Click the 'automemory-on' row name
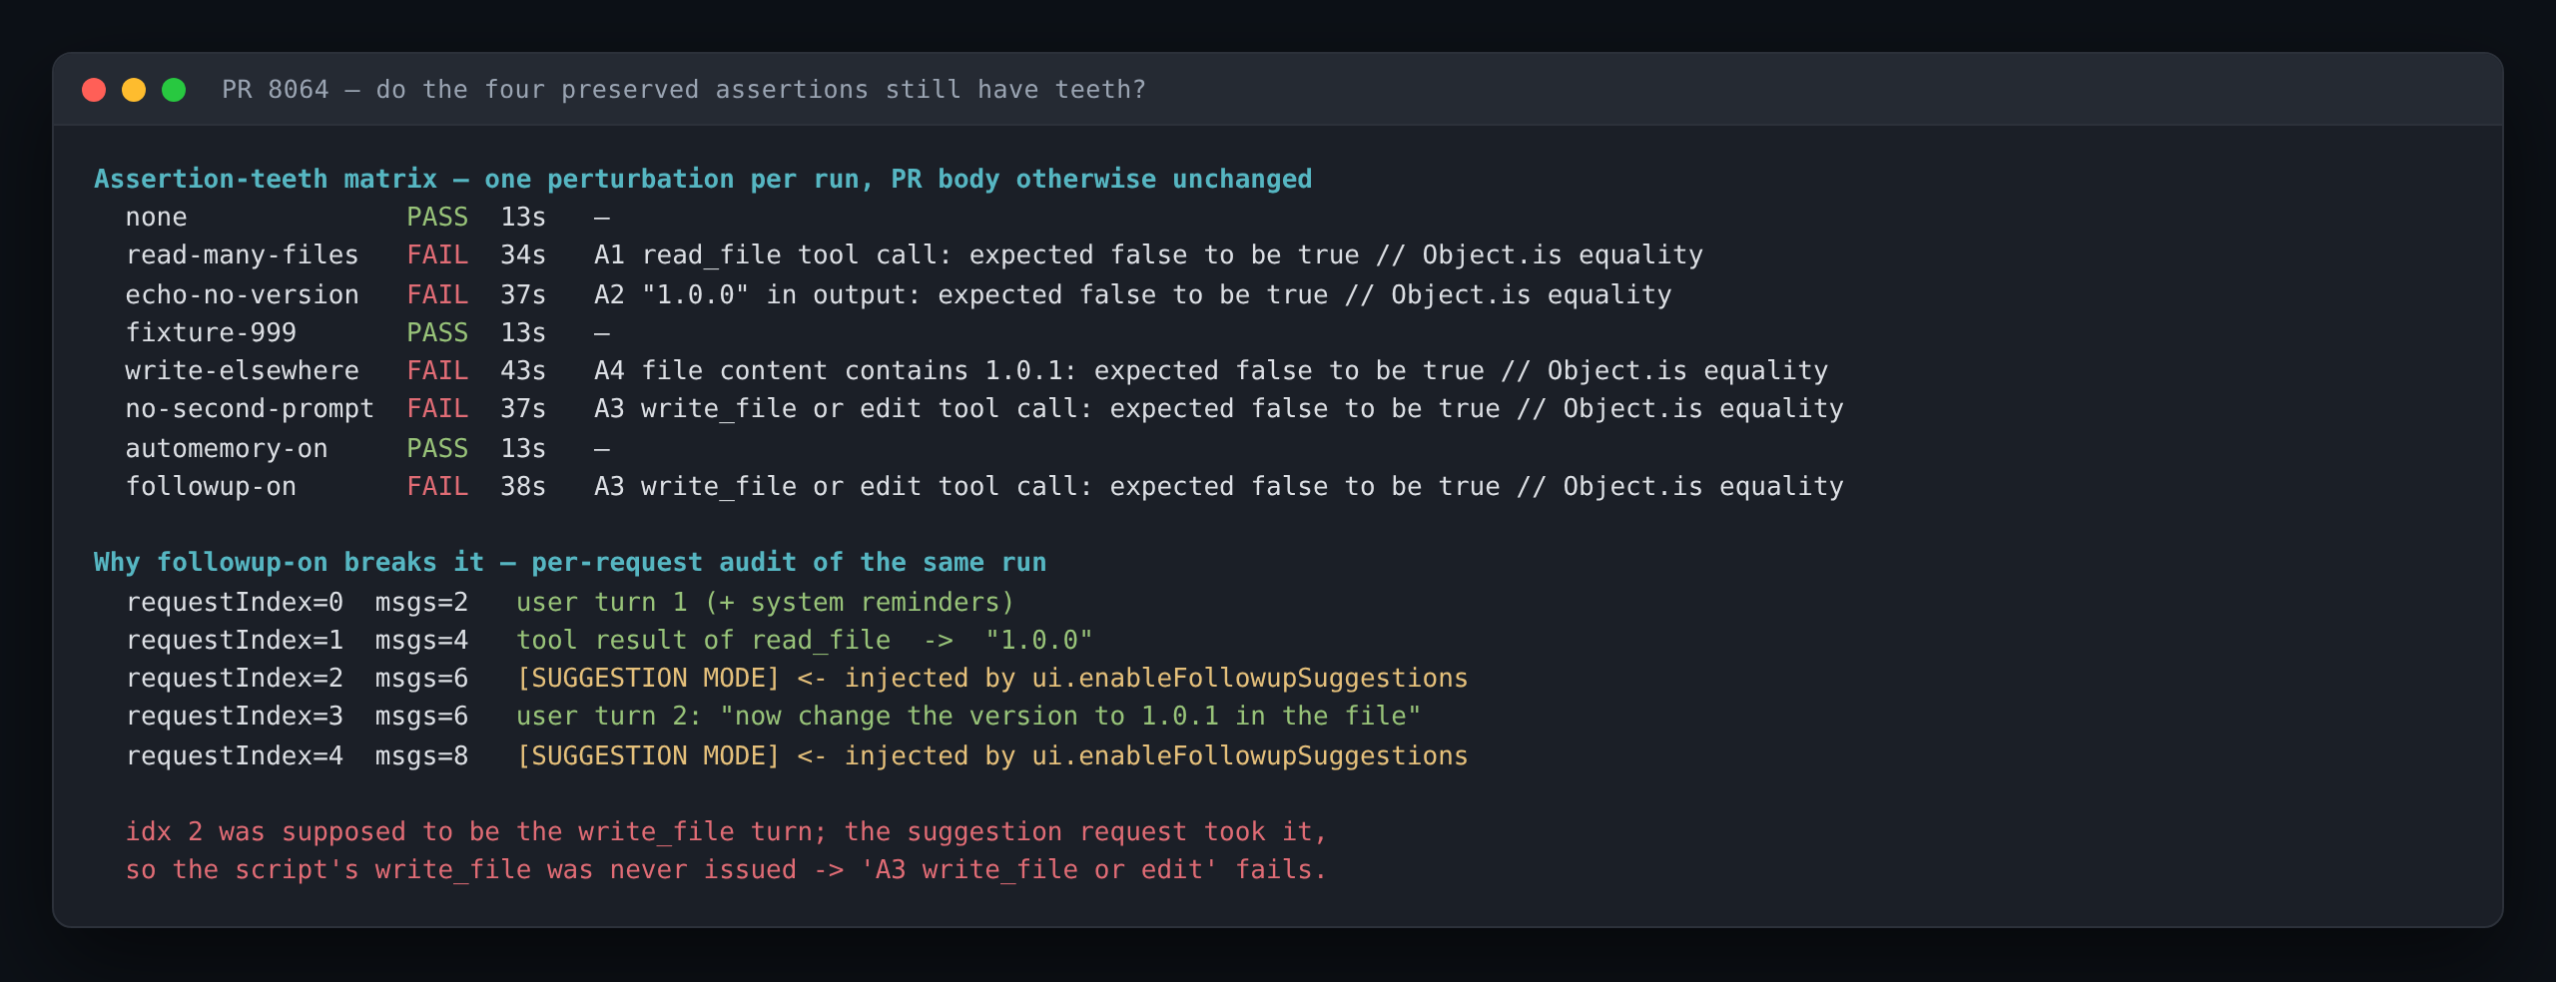 [x=227, y=449]
